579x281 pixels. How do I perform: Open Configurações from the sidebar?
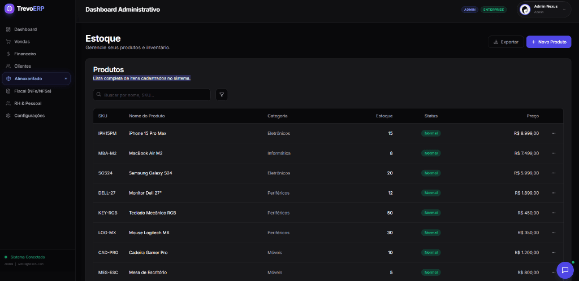click(29, 116)
